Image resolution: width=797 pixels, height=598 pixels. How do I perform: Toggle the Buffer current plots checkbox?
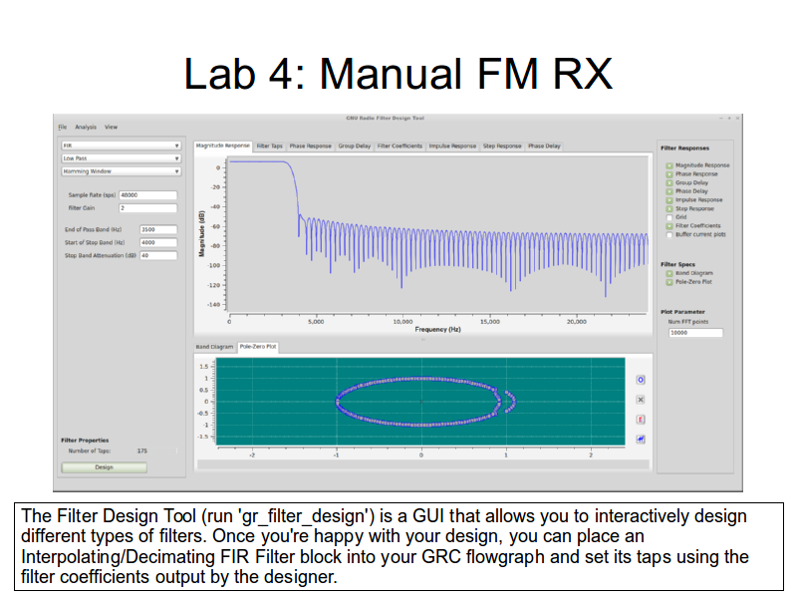point(669,234)
